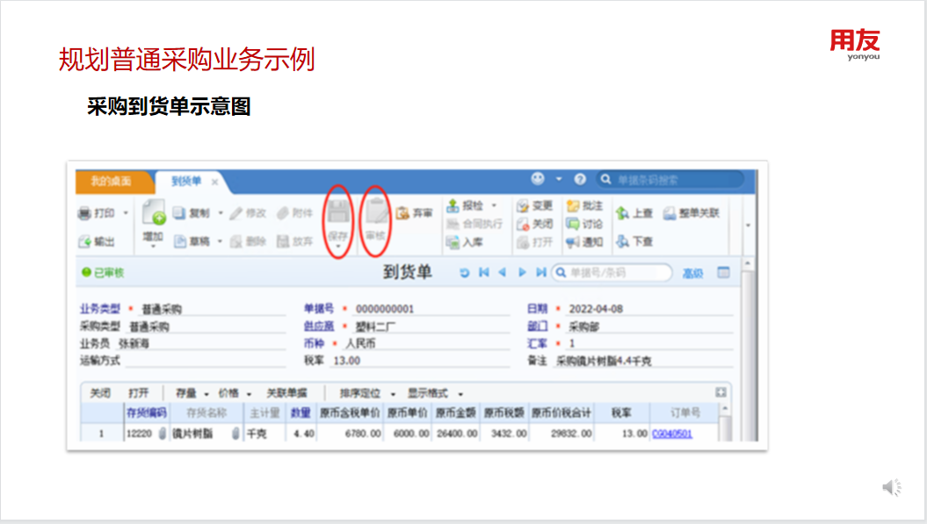This screenshot has height=524, width=927.
Task: Click the refresh icon beside 到货单 title
Action: pyautogui.click(x=465, y=272)
